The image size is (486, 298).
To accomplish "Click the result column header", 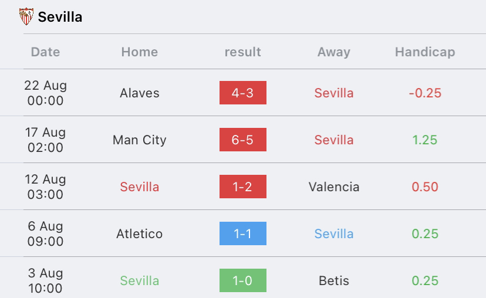I will [242, 52].
